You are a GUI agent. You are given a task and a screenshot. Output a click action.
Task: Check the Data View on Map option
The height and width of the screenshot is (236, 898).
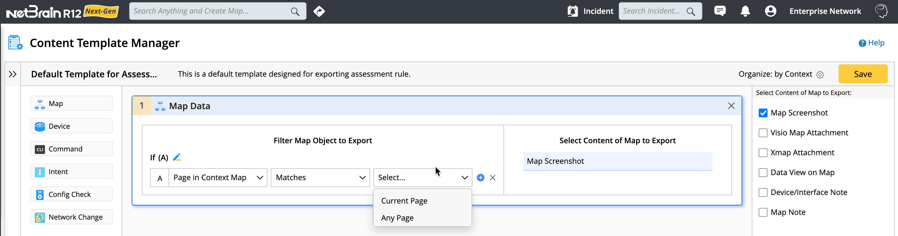pos(763,173)
